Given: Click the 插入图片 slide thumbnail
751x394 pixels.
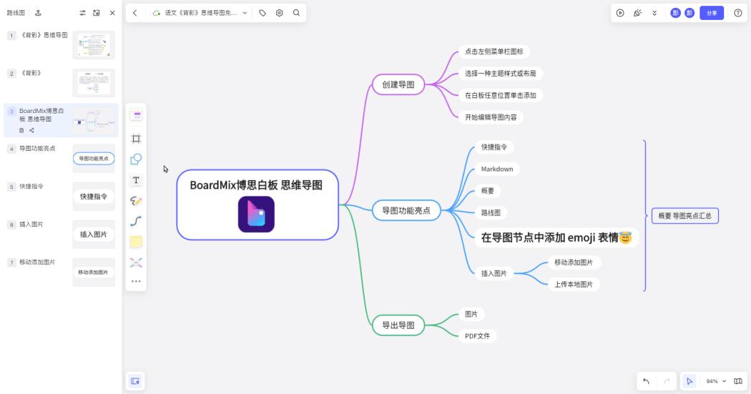Looking at the screenshot, I should click(x=94, y=234).
